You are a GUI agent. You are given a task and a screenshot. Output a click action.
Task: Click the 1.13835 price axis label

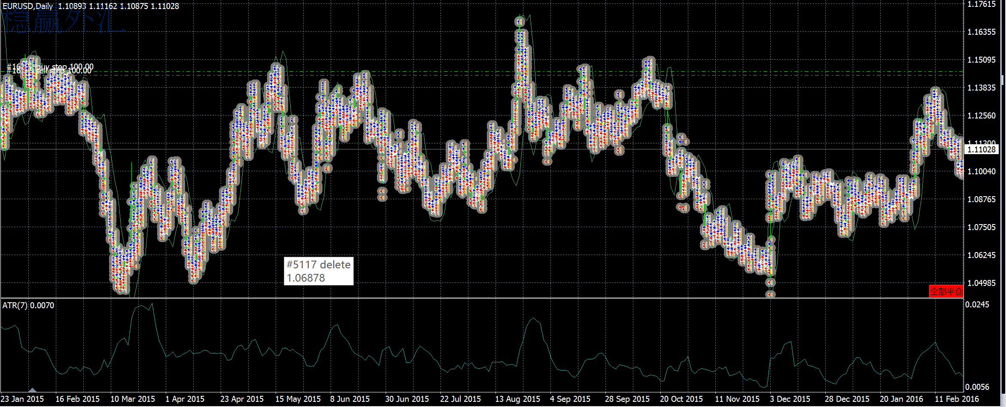coord(982,88)
